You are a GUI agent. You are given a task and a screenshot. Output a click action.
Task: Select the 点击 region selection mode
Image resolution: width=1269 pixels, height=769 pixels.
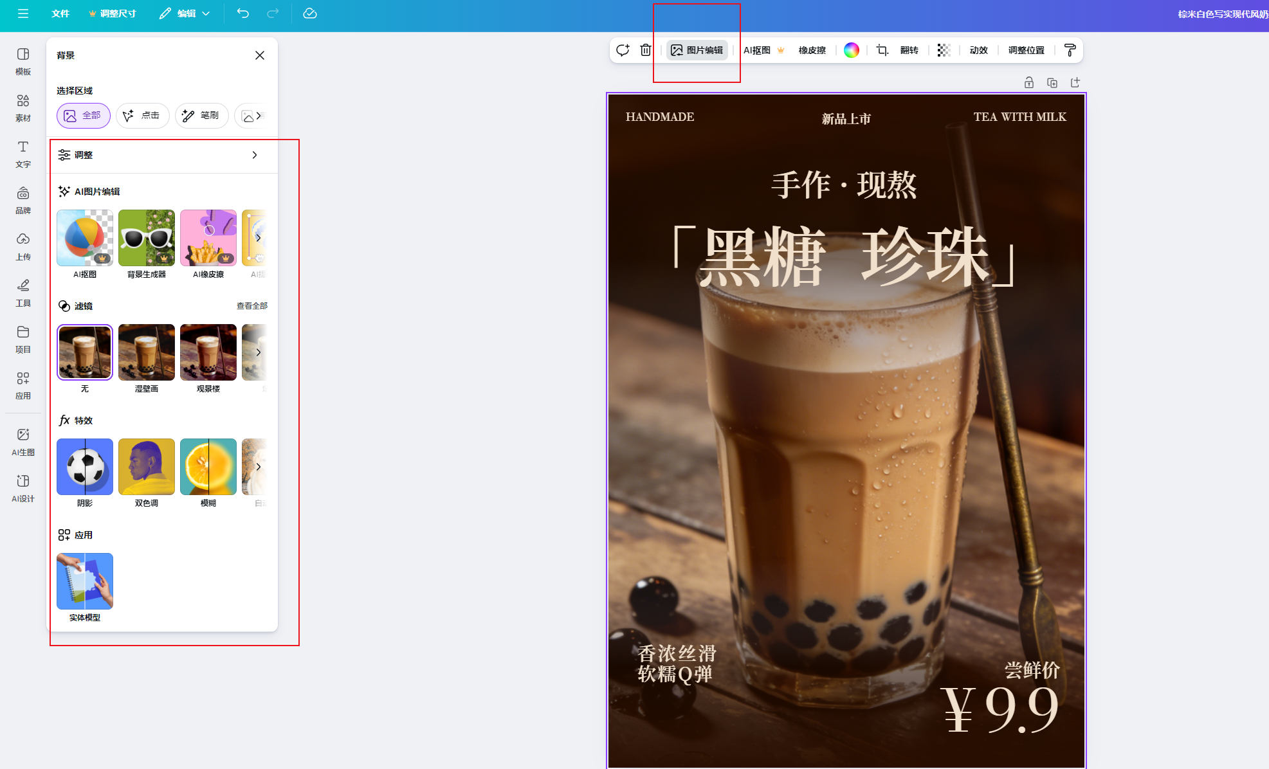pyautogui.click(x=142, y=116)
